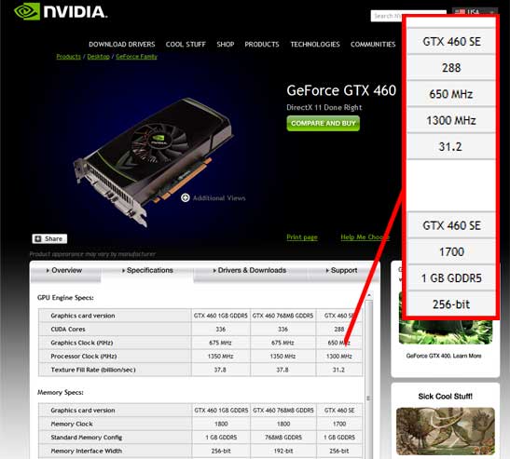Open the Specifications tab
This screenshot has height=459, width=510.
tap(147, 270)
